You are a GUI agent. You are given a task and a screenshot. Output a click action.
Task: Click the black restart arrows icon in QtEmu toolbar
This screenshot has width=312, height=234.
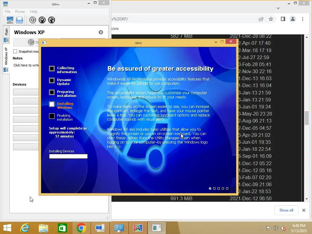coord(51,20)
